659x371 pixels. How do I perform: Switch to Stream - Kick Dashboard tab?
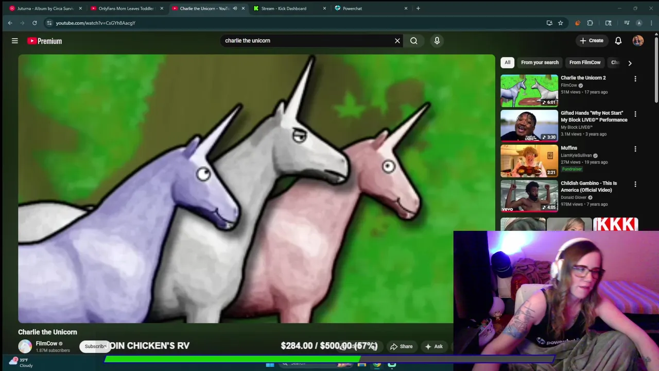pyautogui.click(x=289, y=8)
